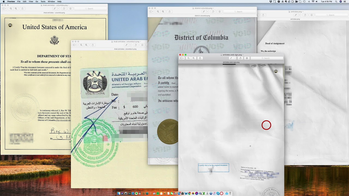Launch Safari from the Dock
The width and height of the screenshot is (349, 196).
tap(133, 194)
